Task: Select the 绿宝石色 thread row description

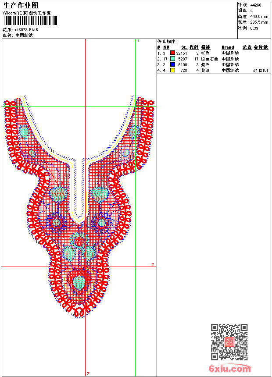Action: click(x=209, y=59)
